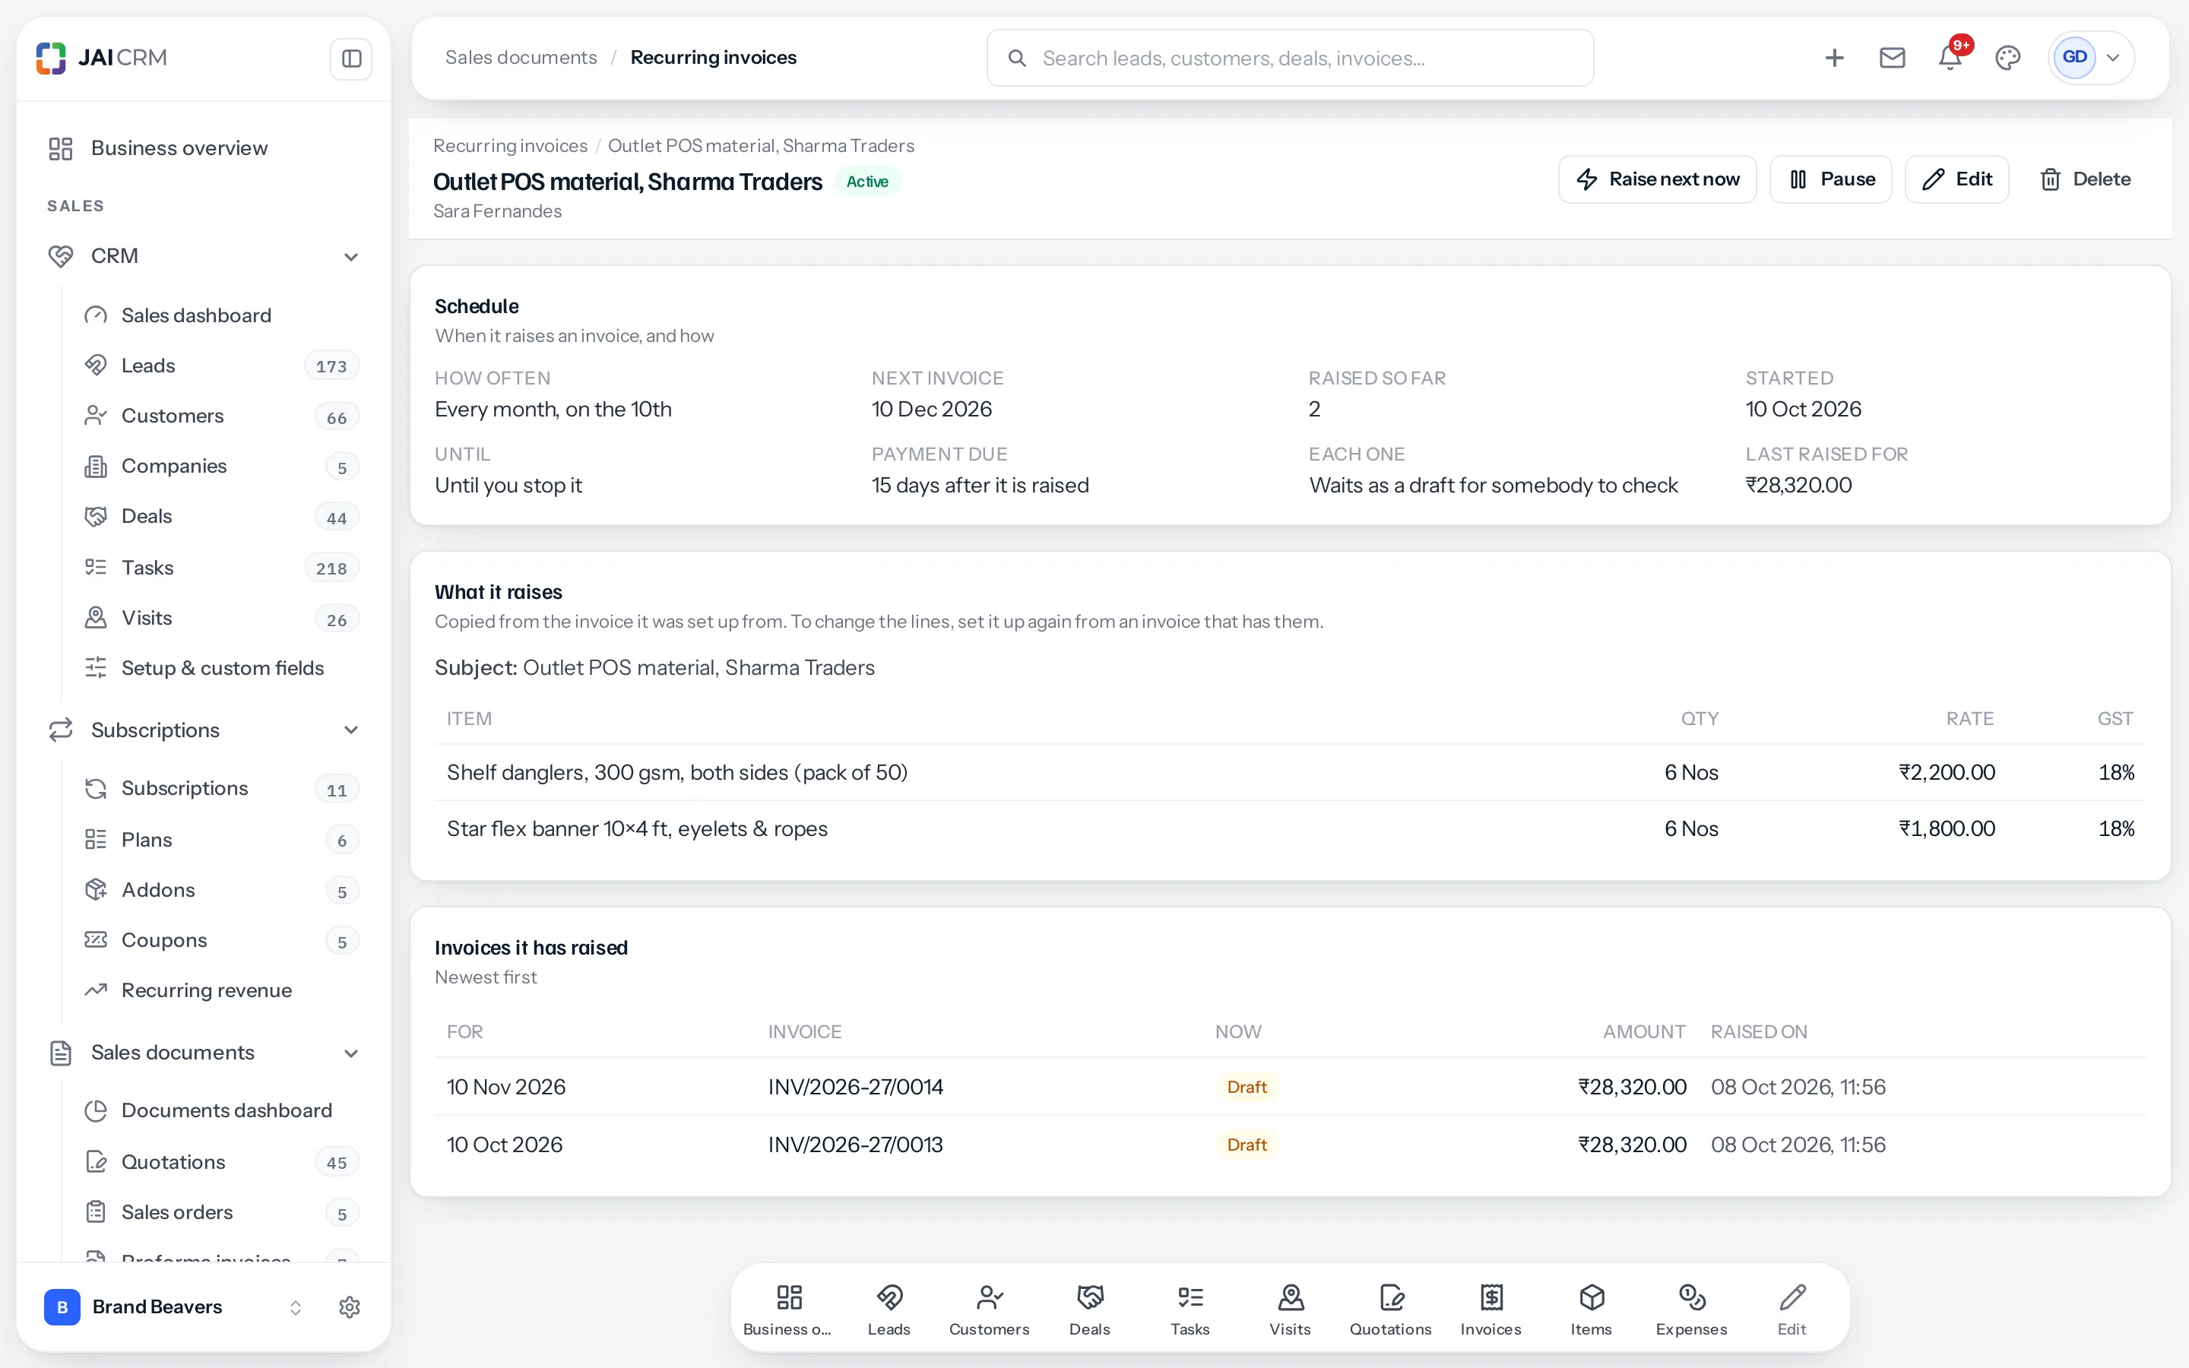Open Documents dashboard in sidebar

222,1111
